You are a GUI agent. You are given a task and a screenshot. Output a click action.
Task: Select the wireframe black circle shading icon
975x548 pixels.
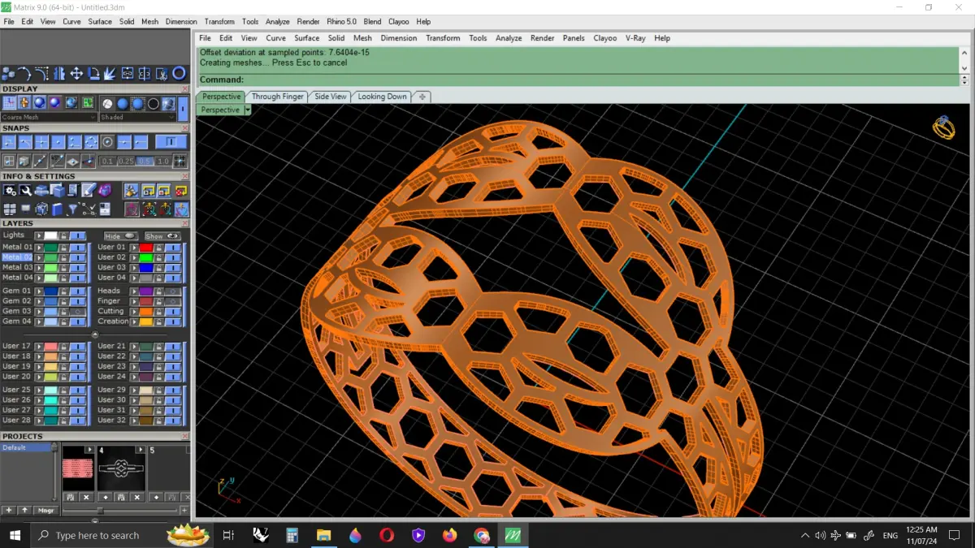coord(154,104)
